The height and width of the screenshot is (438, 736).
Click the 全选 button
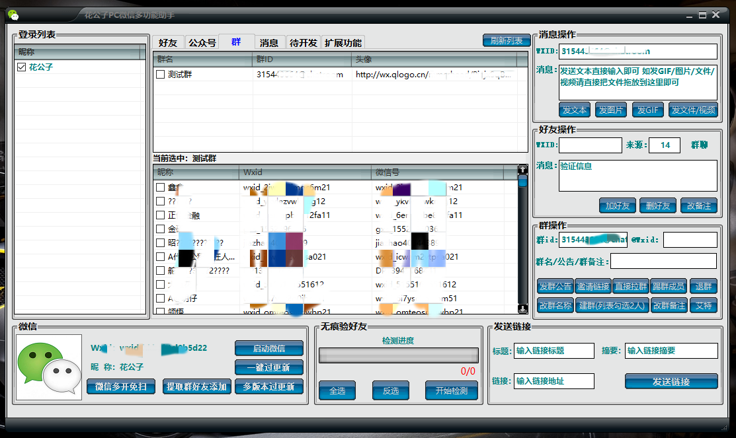(337, 390)
